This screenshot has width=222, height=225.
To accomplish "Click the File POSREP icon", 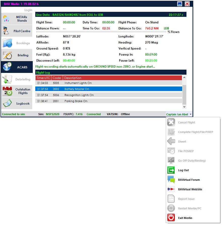I will point(171,151).
